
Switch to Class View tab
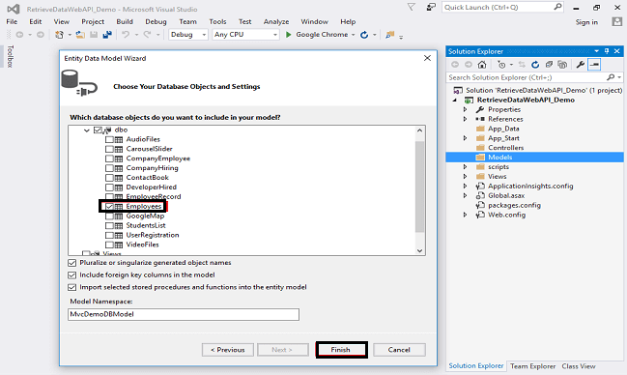(579, 366)
